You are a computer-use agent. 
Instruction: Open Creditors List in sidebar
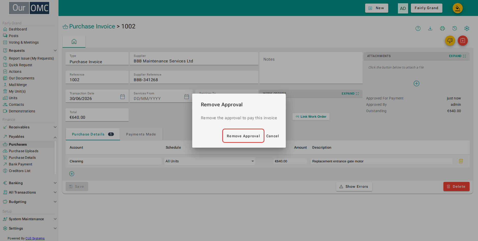(x=20, y=171)
